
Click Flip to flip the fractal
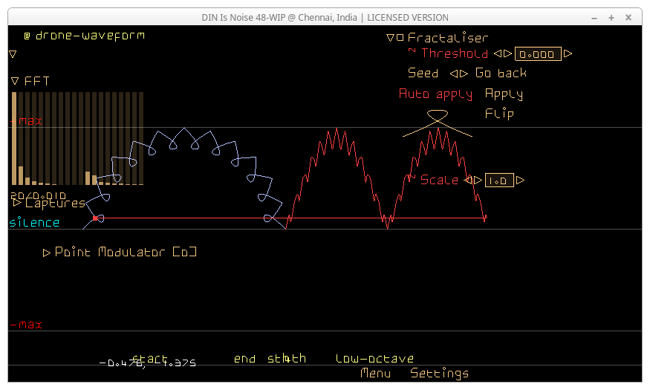click(499, 114)
